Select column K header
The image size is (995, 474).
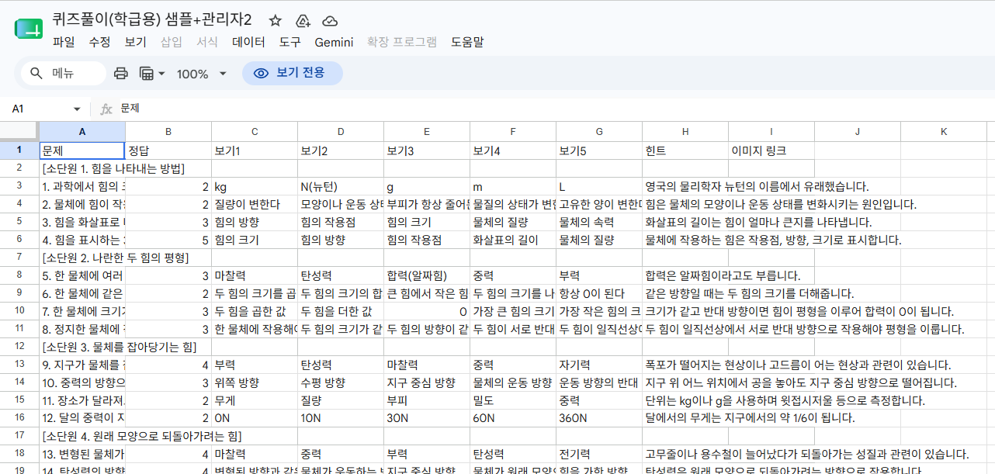pos(944,131)
